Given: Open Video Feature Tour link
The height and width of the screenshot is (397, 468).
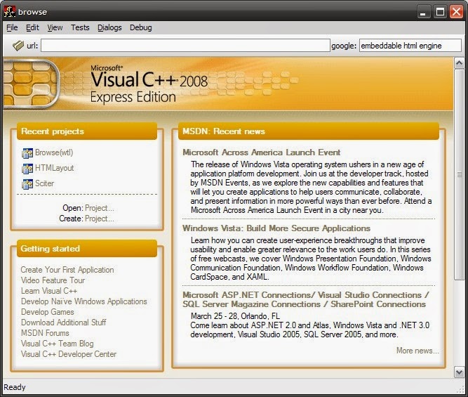Looking at the screenshot, I should [x=53, y=280].
